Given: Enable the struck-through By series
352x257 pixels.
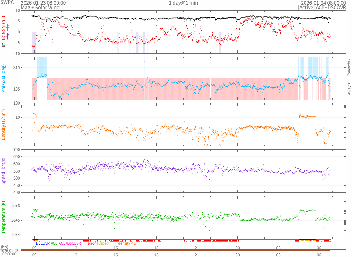Looking at the screenshot, I should point(8,27).
